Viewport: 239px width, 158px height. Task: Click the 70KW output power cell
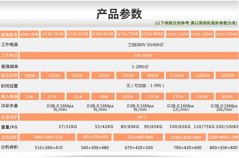[127, 75]
